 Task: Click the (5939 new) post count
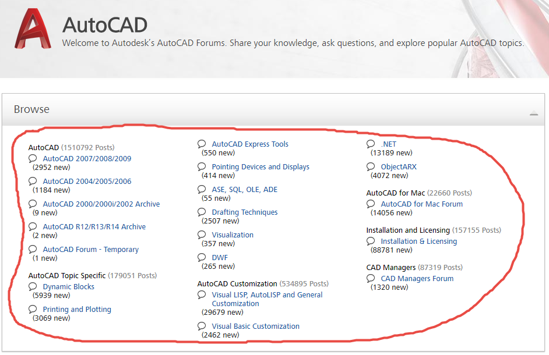(x=51, y=296)
